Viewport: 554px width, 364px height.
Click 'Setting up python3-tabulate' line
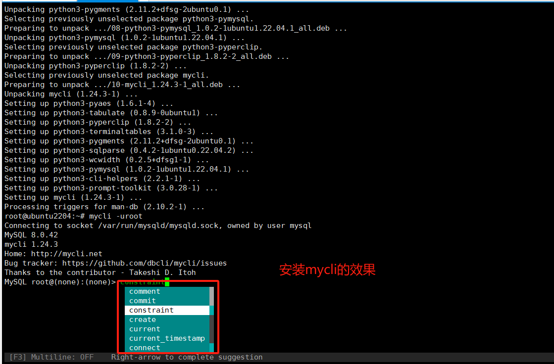point(111,113)
